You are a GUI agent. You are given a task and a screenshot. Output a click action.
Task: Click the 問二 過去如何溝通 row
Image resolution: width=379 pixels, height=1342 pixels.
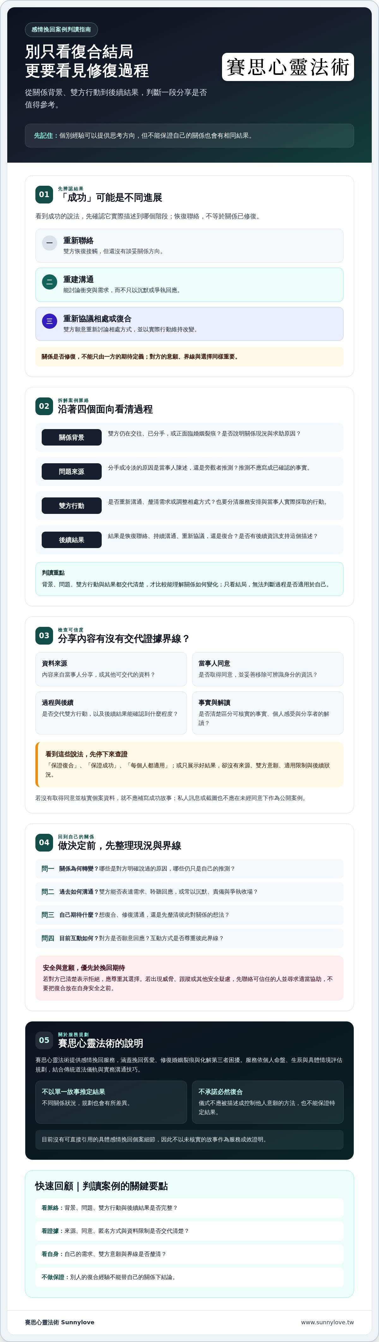(189, 891)
